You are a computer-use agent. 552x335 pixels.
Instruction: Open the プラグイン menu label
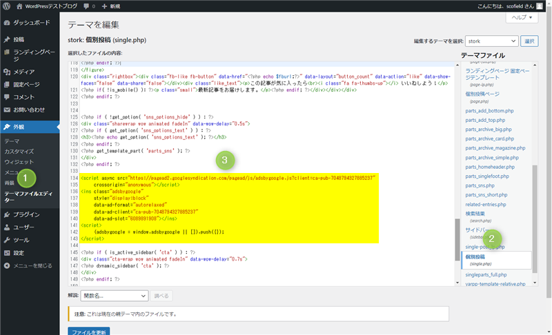coord(26,214)
